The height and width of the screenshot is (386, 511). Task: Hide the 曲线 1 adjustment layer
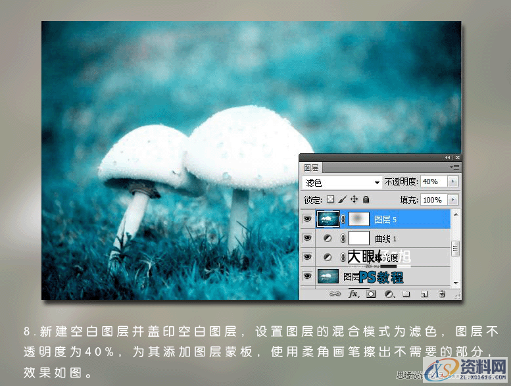click(x=307, y=239)
